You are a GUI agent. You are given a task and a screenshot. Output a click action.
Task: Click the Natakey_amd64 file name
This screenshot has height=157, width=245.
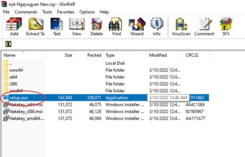(27, 118)
